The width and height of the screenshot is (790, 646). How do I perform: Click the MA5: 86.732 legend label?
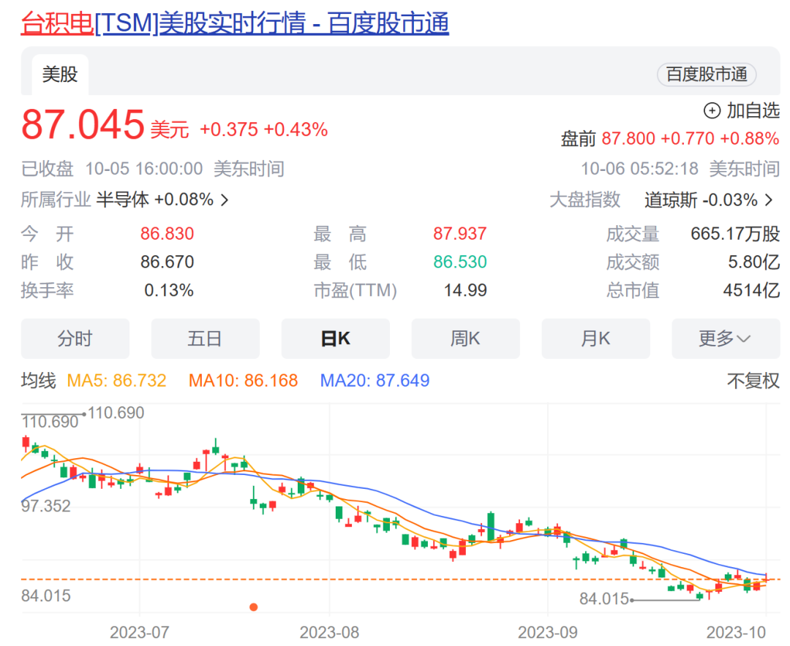tap(116, 381)
